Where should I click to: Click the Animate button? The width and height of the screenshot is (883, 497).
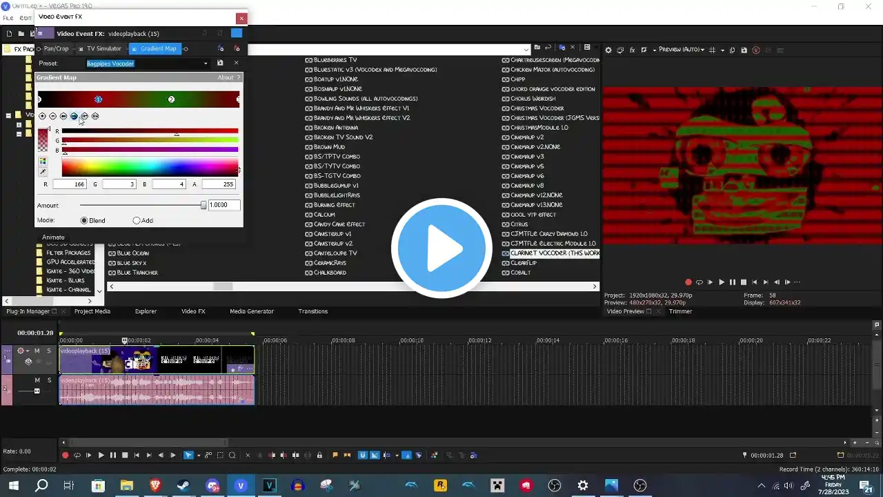click(53, 237)
